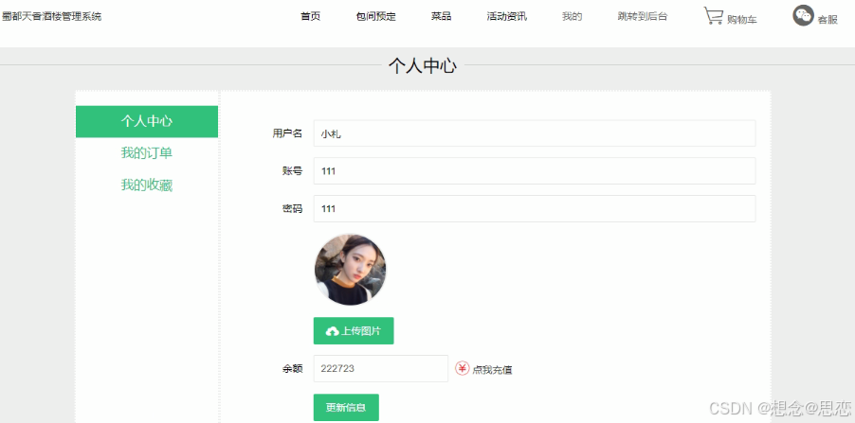The height and width of the screenshot is (423, 855).
Task: Open 我的收藏 in the sidebar
Action: 147,185
